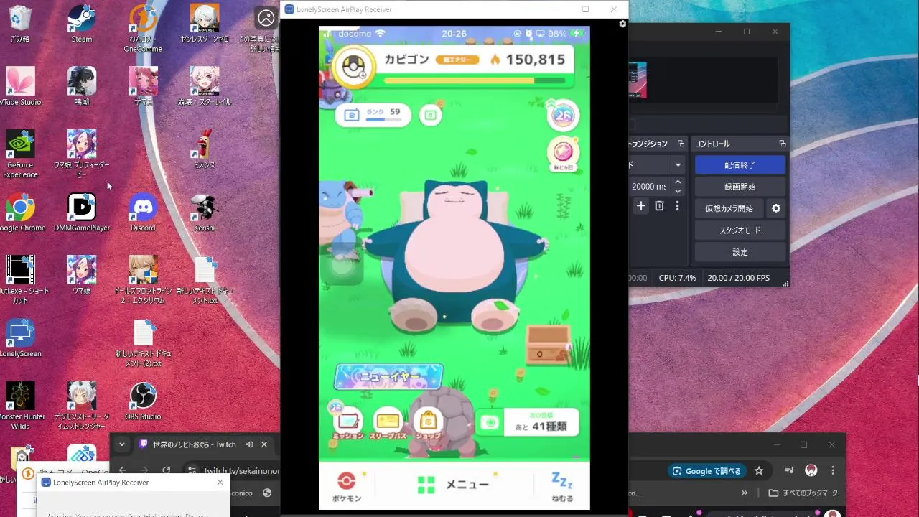919x517 pixels.
Task: Open the LonelyScreen desktop shortcut
Action: click(x=20, y=337)
